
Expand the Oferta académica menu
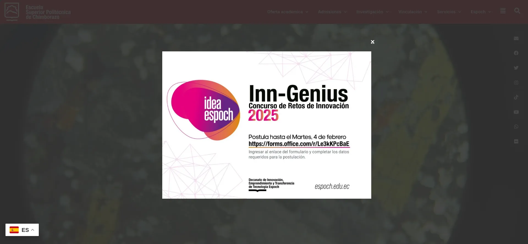click(x=288, y=12)
